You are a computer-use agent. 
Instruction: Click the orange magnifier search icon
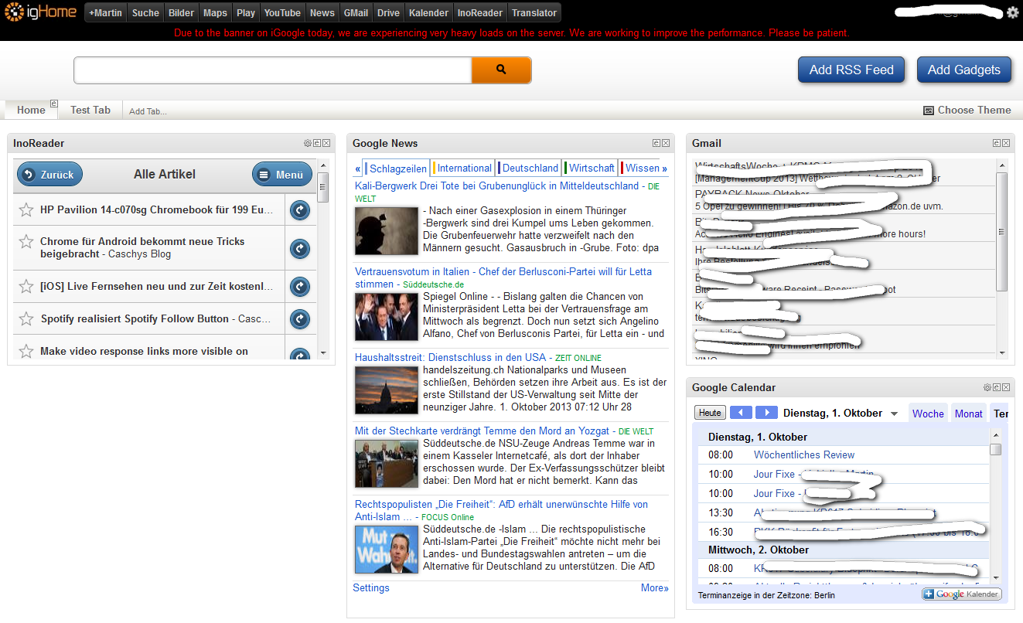(x=501, y=69)
